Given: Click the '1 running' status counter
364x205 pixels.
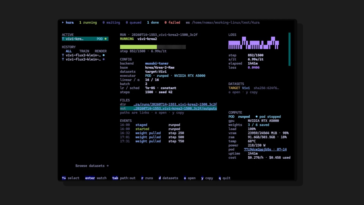Looking at the screenshot, I should point(88,23).
